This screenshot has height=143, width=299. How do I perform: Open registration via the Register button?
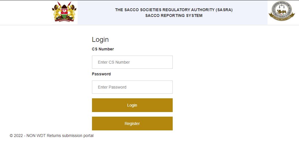132,124
